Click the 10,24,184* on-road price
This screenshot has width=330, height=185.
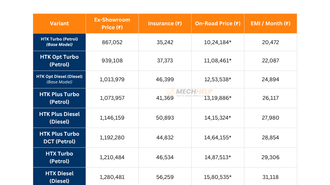point(218,42)
